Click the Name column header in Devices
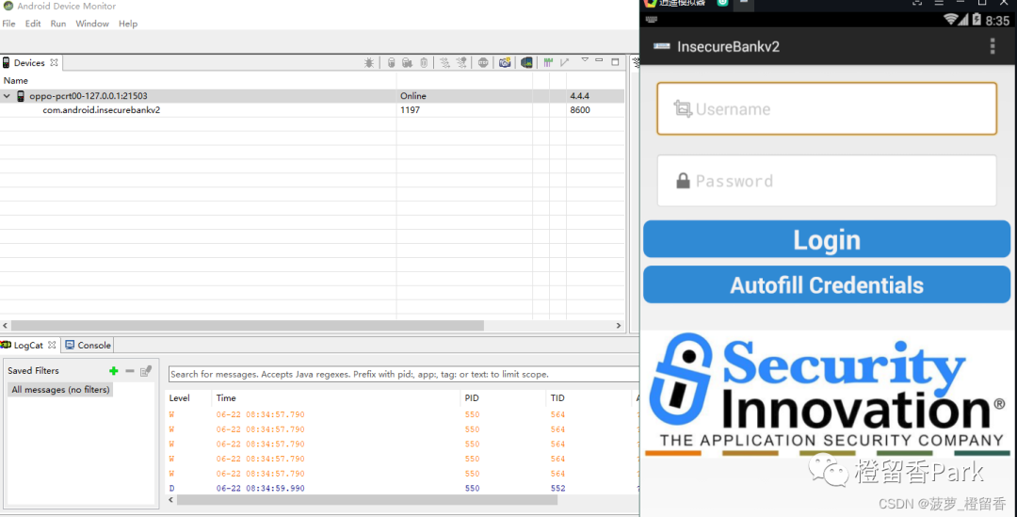This screenshot has height=517, width=1017. pos(16,81)
